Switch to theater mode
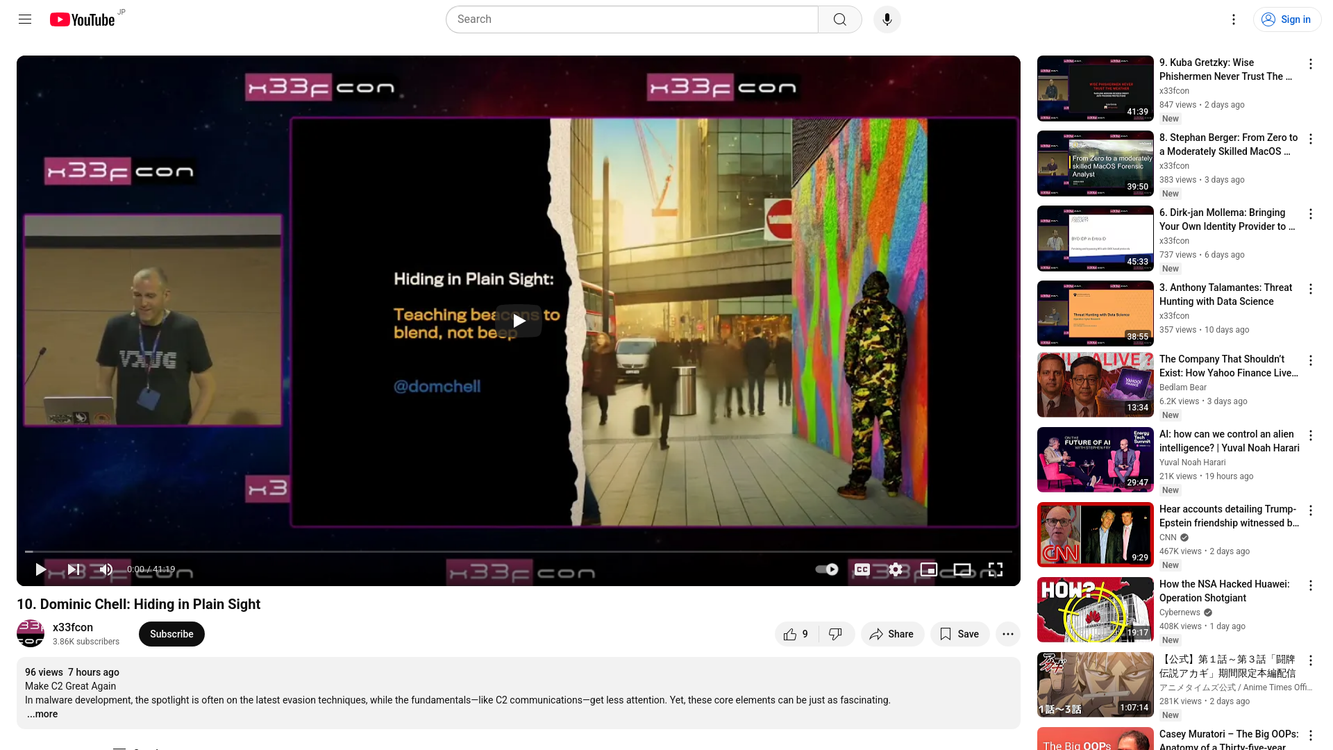The image size is (1333, 750). [962, 569]
